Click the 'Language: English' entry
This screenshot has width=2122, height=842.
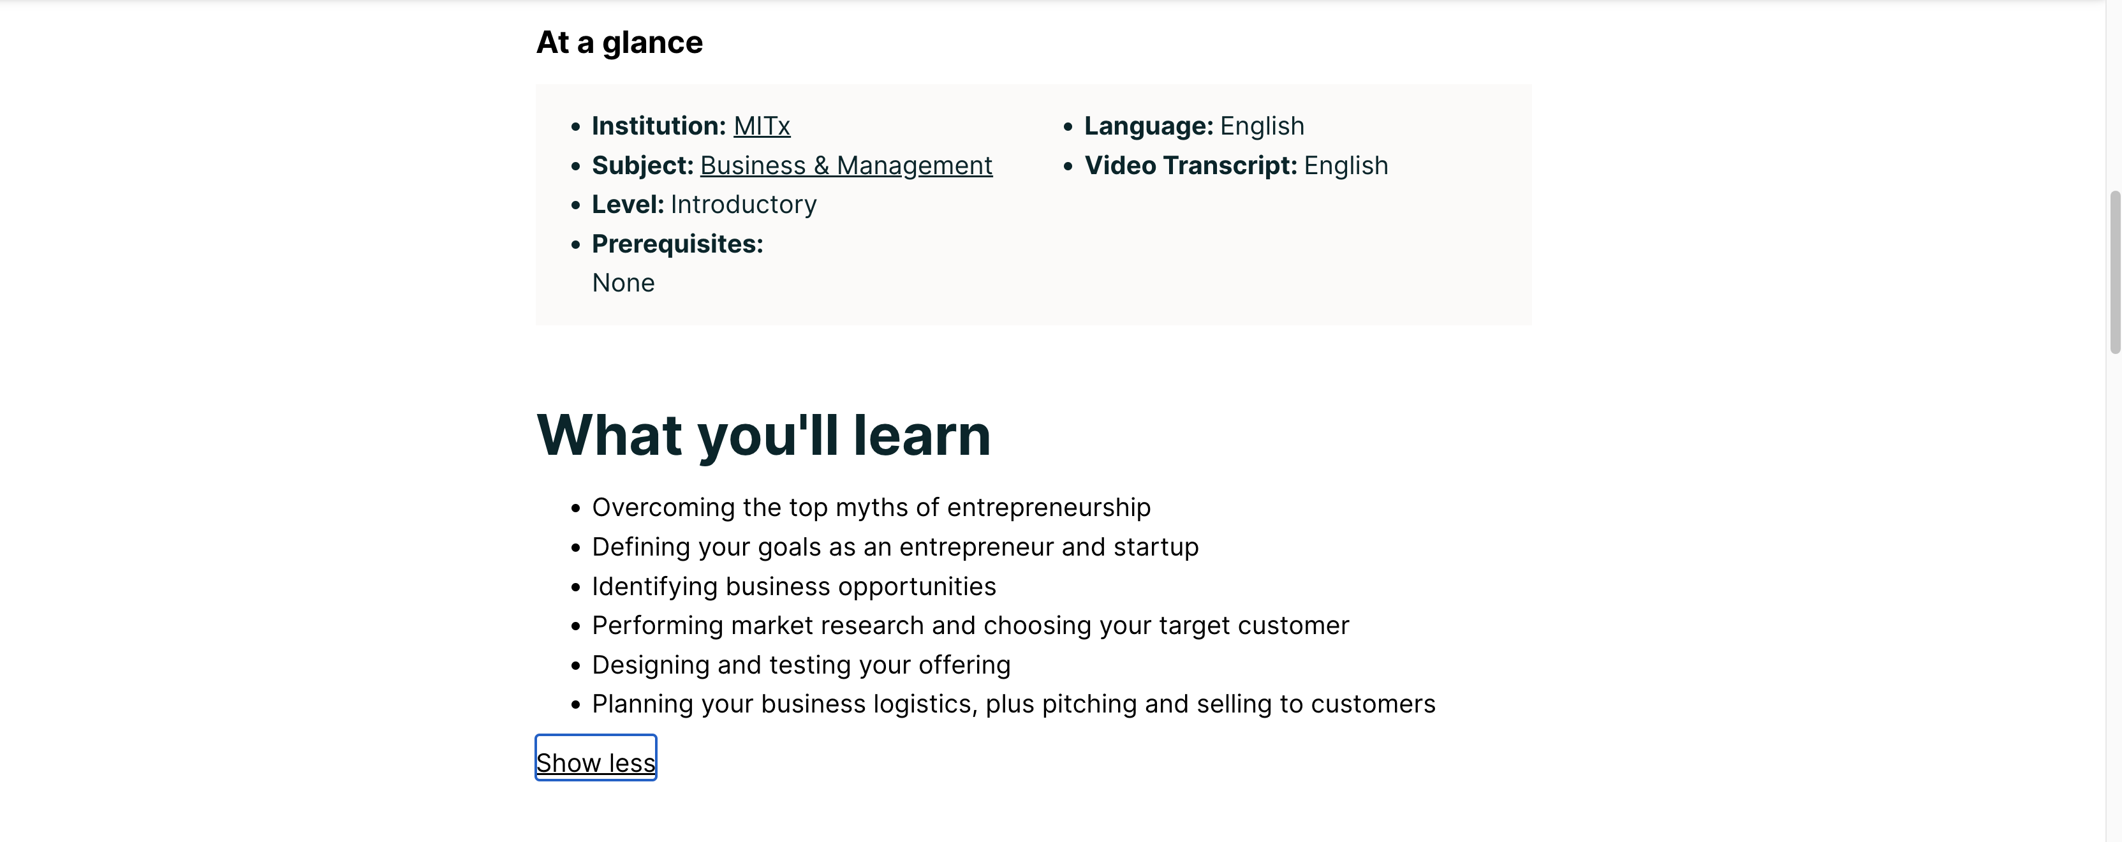point(1193,126)
